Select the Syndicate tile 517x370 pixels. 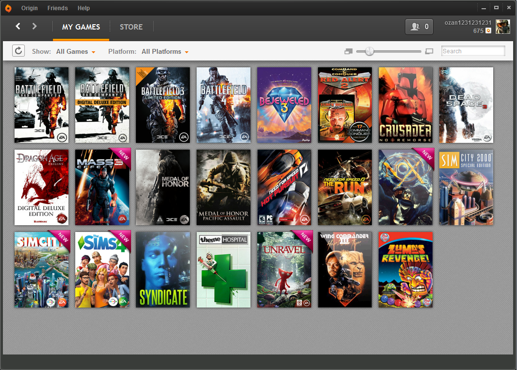pyautogui.click(x=163, y=270)
